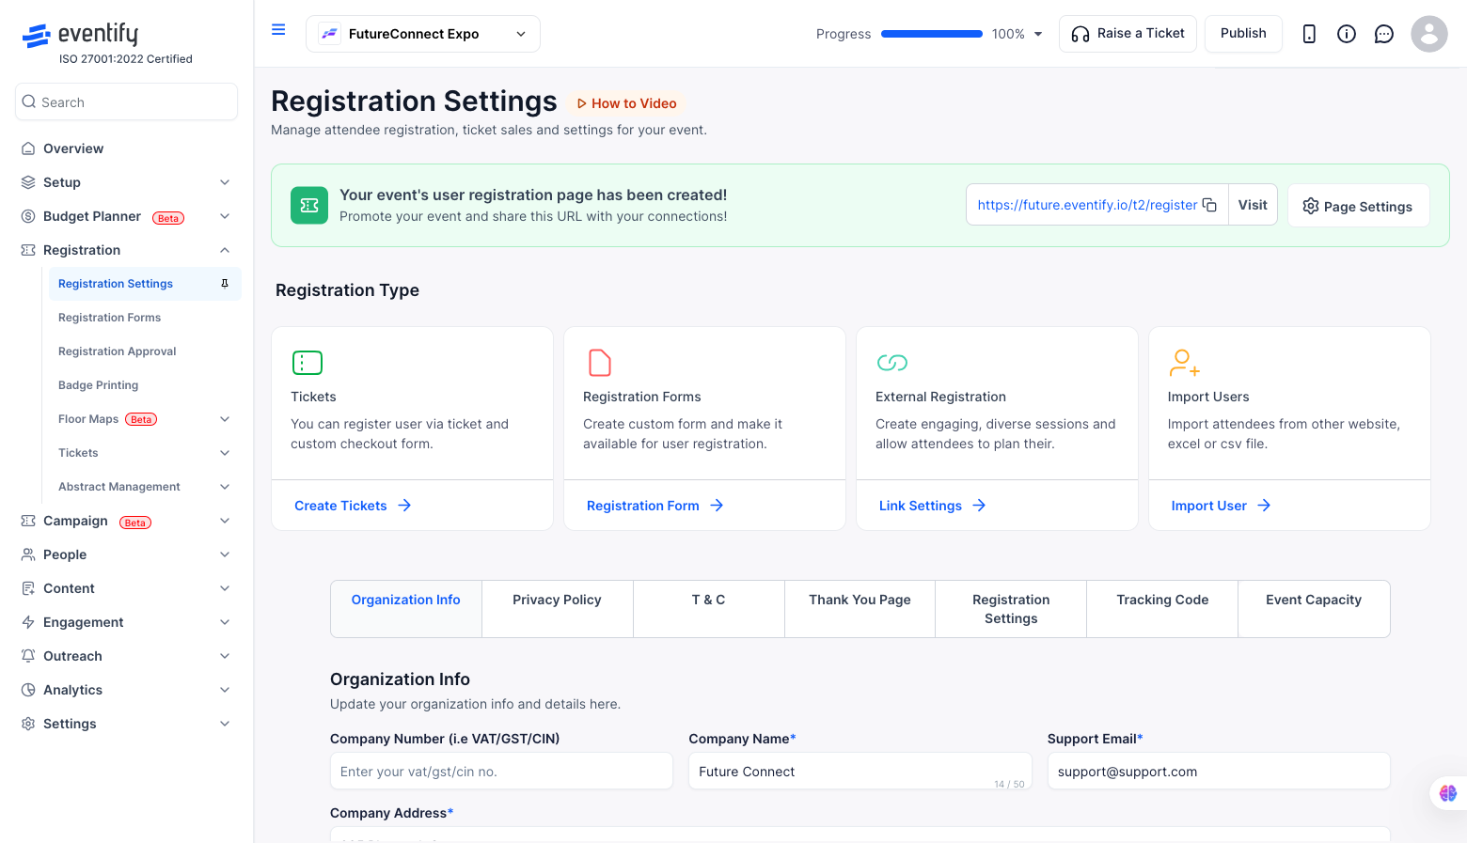Open the Tracking Code tab

pyautogui.click(x=1162, y=609)
